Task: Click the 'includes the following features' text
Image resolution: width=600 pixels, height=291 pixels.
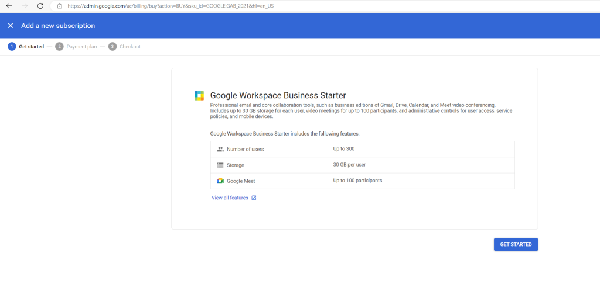Action: tap(325, 134)
